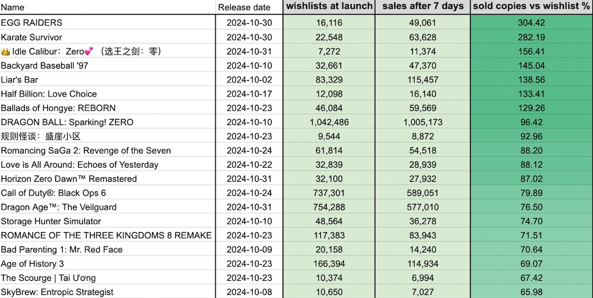The height and width of the screenshot is (298, 593).
Task: Select Storage Hunter Simulator sales 36,278
Action: point(423,221)
